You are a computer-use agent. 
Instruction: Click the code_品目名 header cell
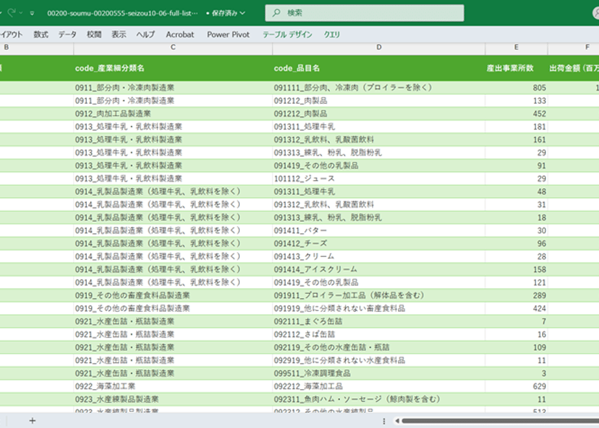tap(379, 68)
